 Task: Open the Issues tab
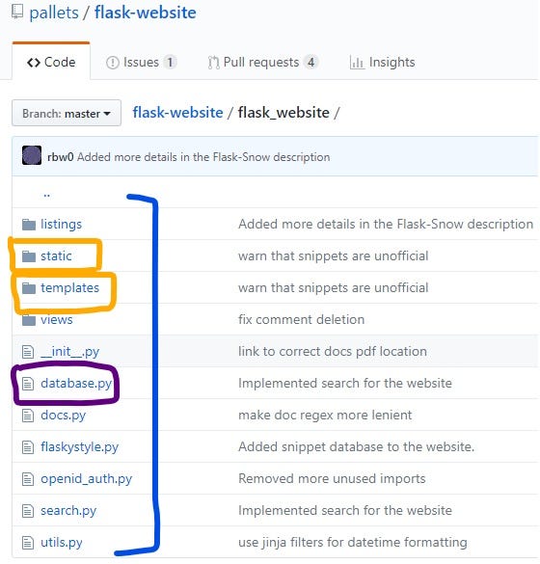coord(141,63)
